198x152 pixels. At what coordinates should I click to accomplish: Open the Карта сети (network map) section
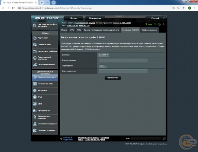pyautogui.click(x=44, y=38)
